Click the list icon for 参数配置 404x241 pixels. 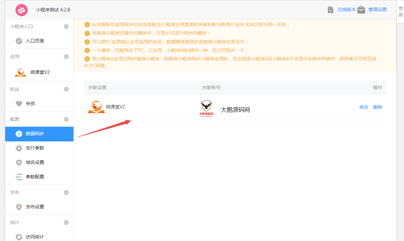(19, 177)
